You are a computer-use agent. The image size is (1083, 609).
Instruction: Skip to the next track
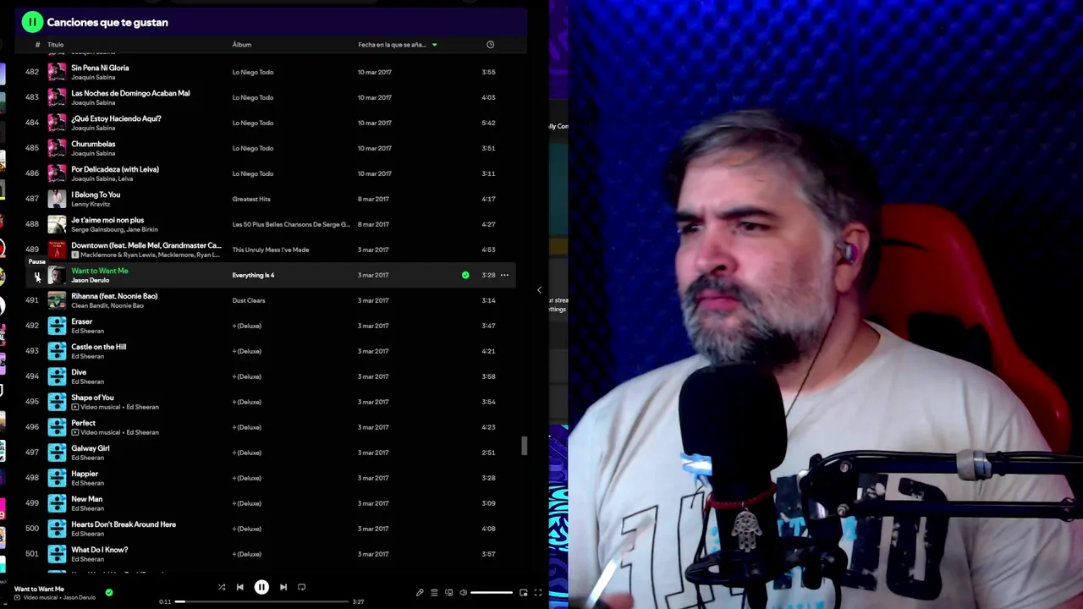283,587
